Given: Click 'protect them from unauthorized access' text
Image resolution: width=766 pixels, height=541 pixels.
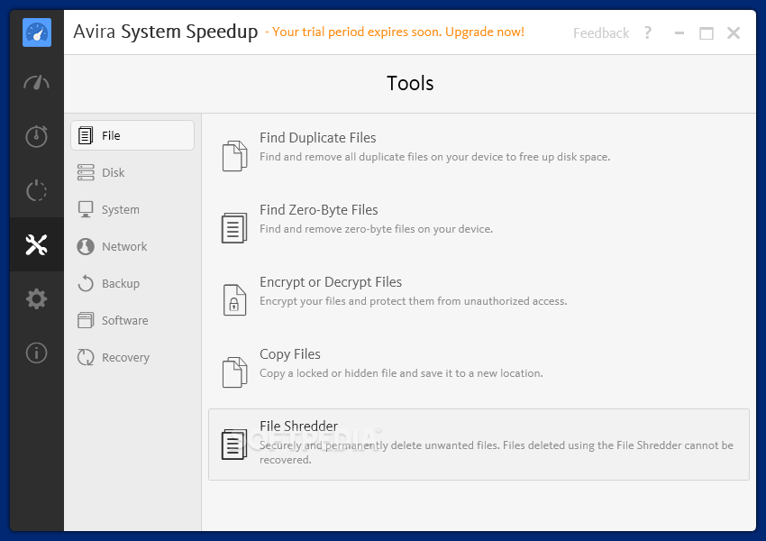Looking at the screenshot, I should click(468, 301).
